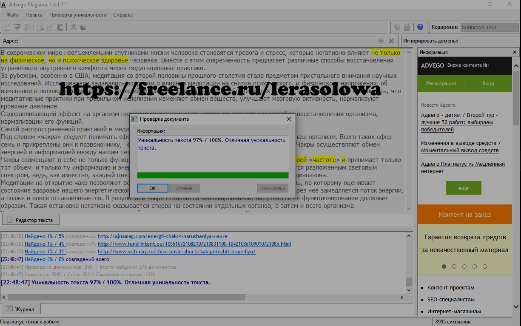
Task: Click highlighted phrase психическое здоровье in editor
Action: coord(96,60)
